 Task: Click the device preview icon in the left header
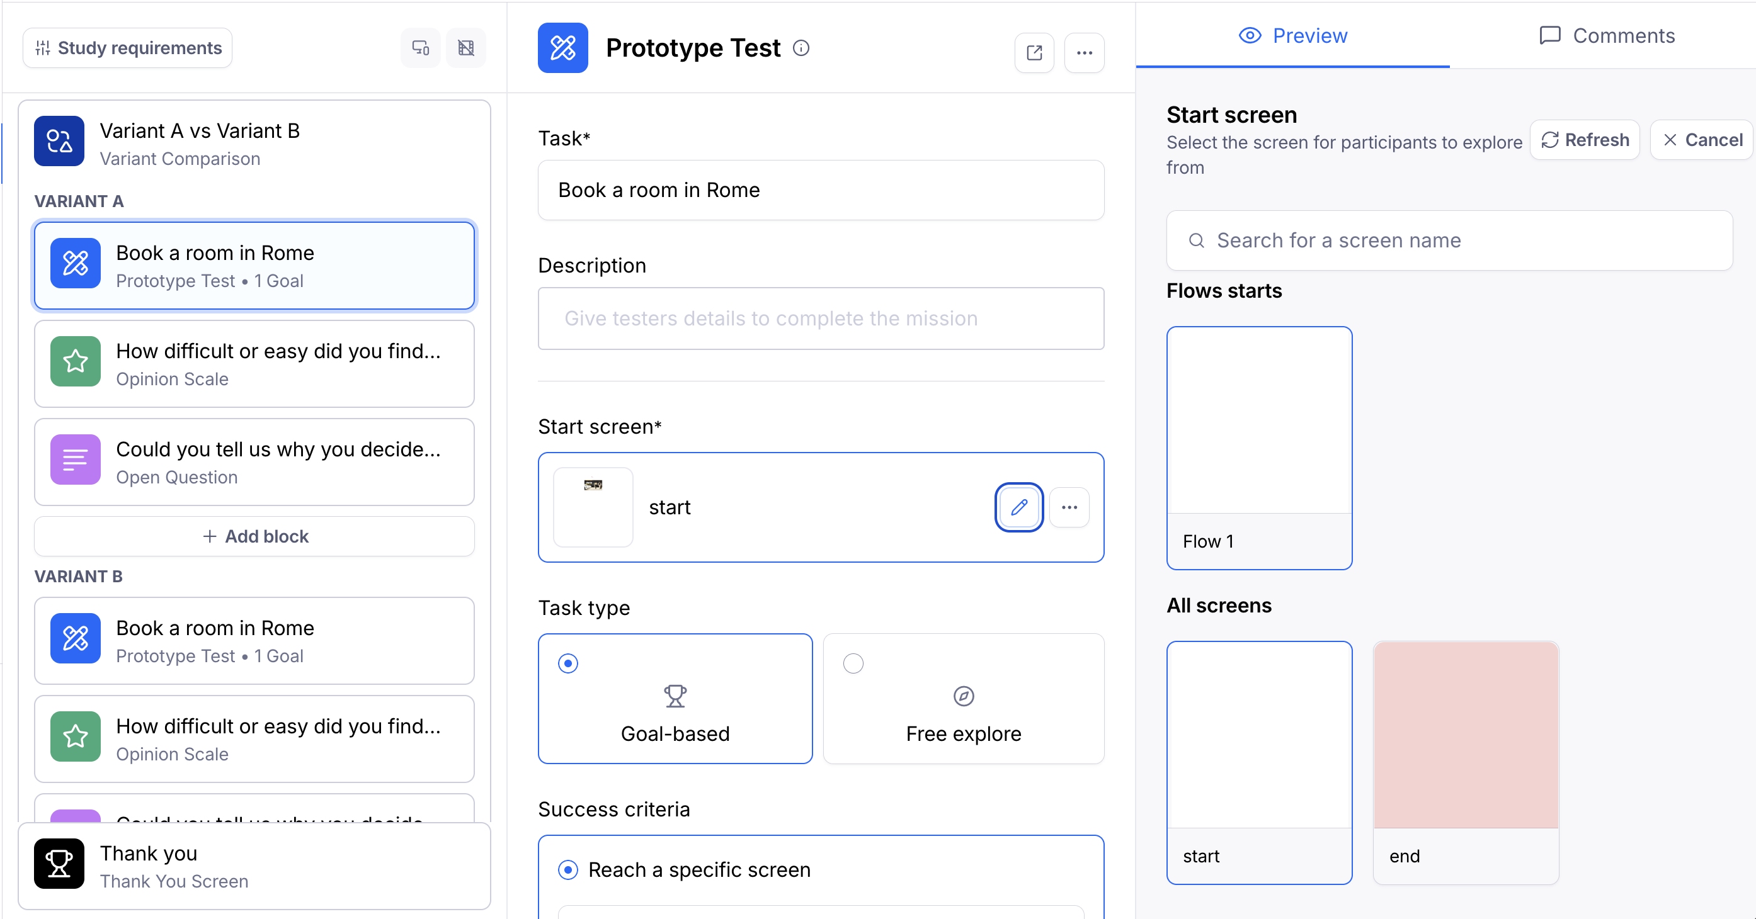click(x=420, y=48)
